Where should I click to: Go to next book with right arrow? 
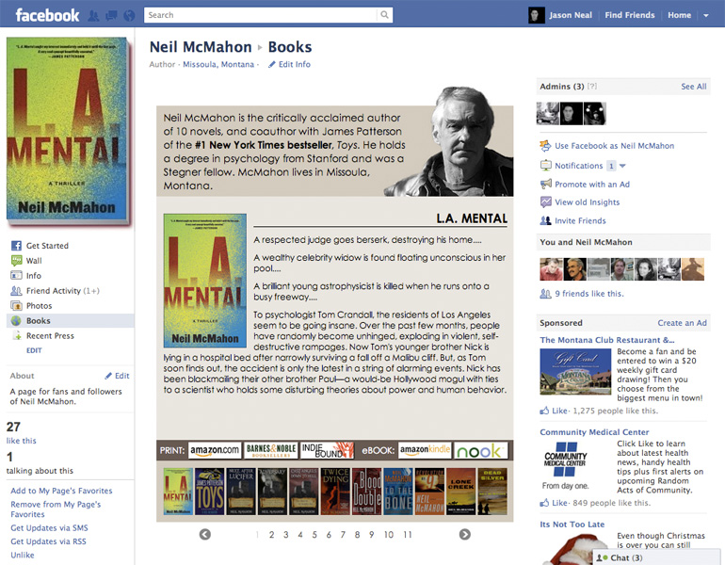pyautogui.click(x=465, y=535)
